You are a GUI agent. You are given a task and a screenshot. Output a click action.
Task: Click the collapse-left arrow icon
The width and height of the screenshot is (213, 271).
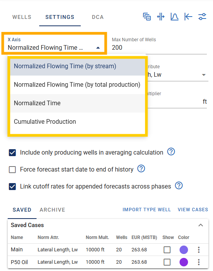[188, 17]
